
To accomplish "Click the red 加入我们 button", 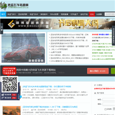I will pos(98,71).
